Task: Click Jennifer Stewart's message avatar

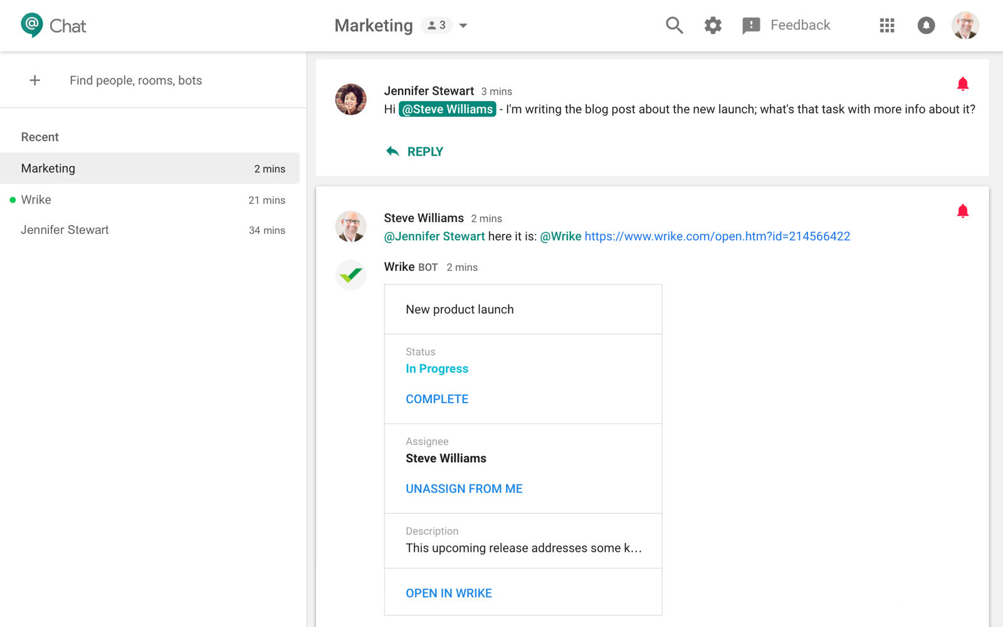Action: [351, 99]
